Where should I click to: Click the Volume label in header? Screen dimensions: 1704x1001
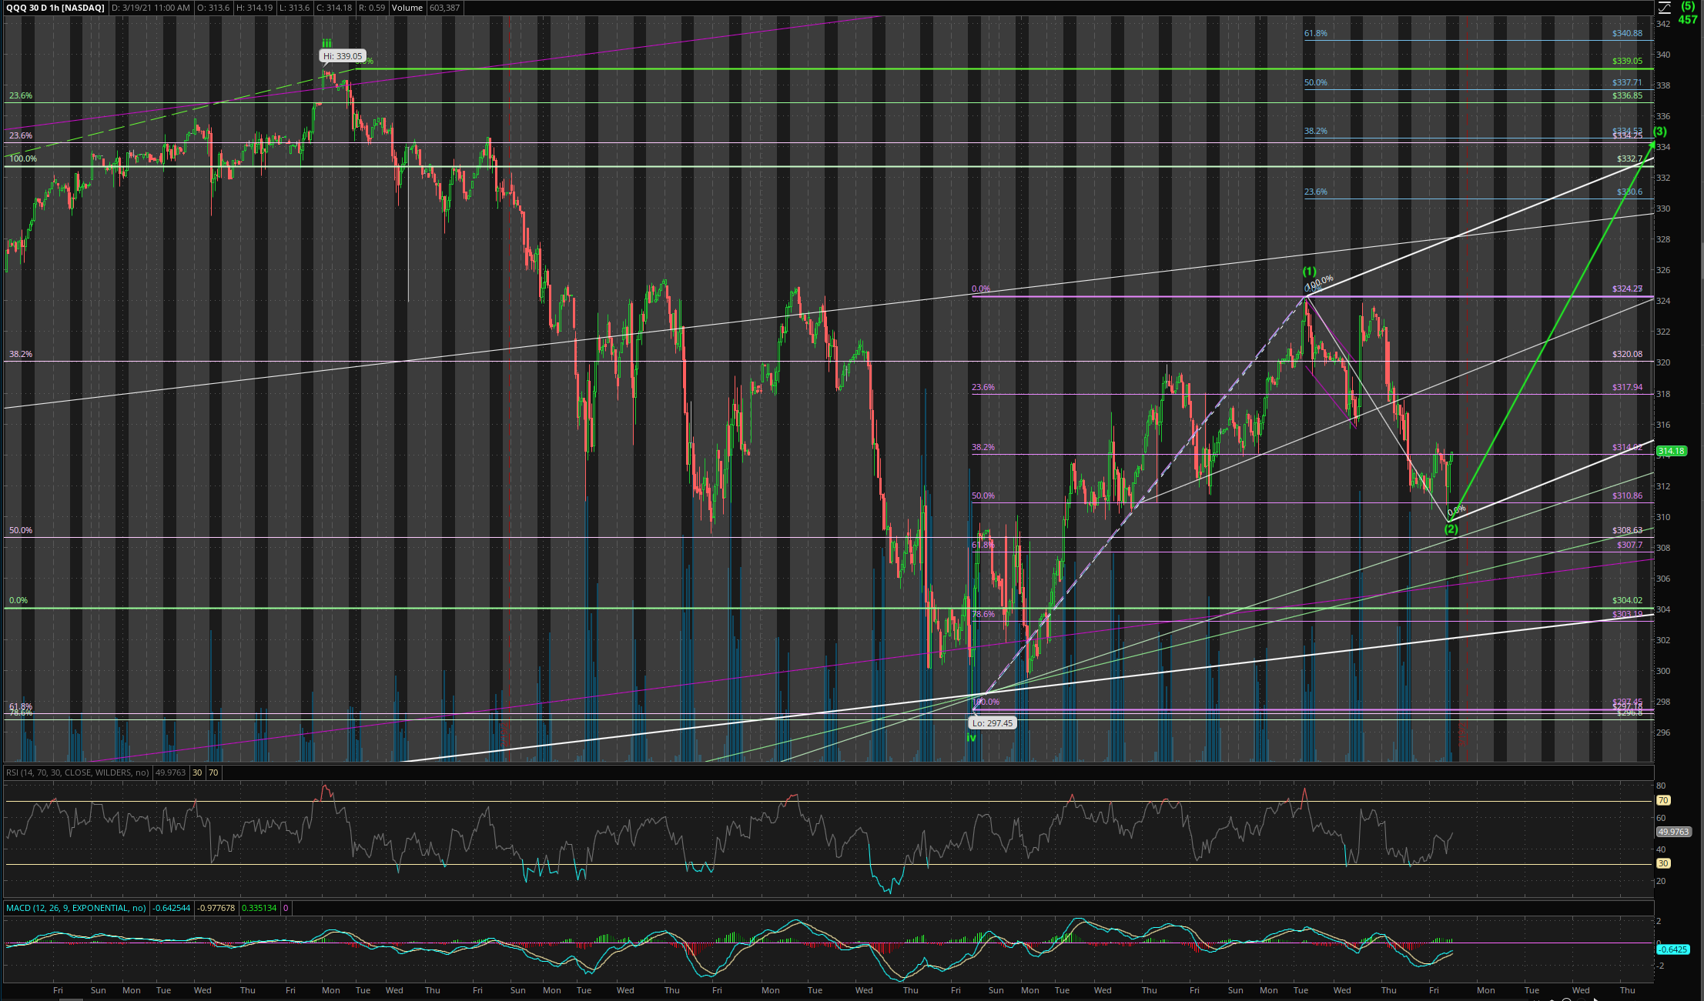tap(407, 8)
